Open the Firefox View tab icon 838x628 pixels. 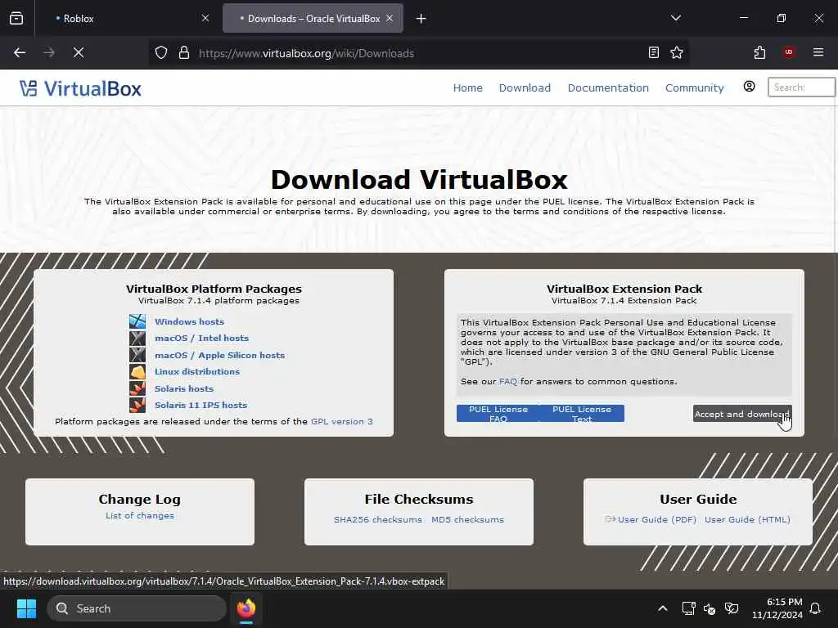(16, 18)
